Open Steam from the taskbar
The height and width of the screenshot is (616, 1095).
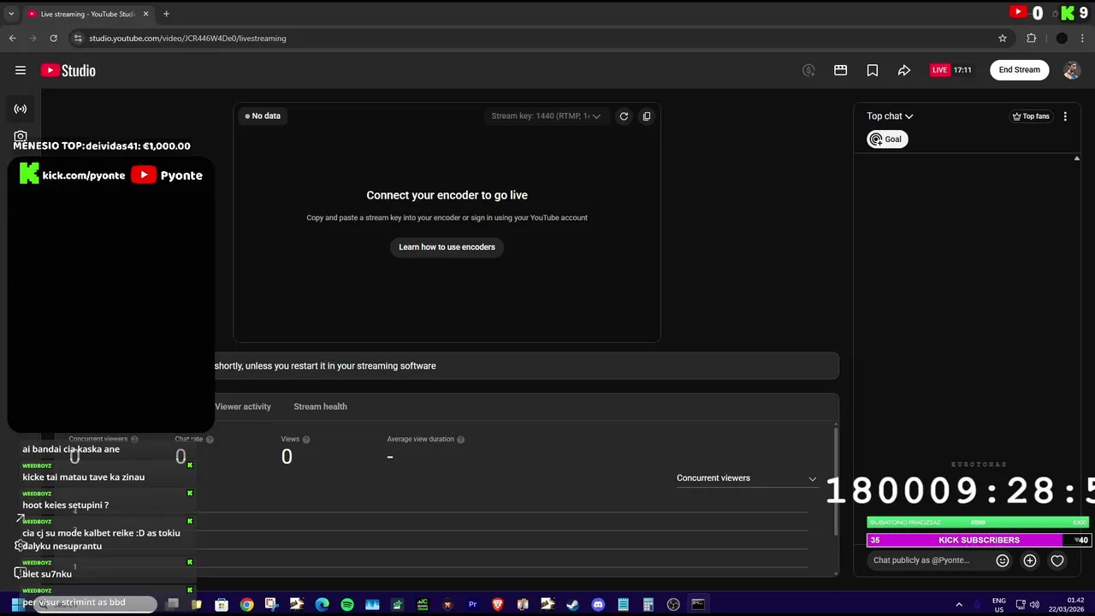[x=572, y=605]
